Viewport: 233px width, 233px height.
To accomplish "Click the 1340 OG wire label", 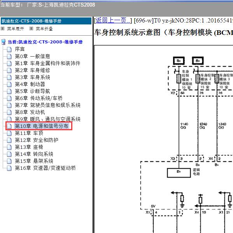I will tap(222, 126).
